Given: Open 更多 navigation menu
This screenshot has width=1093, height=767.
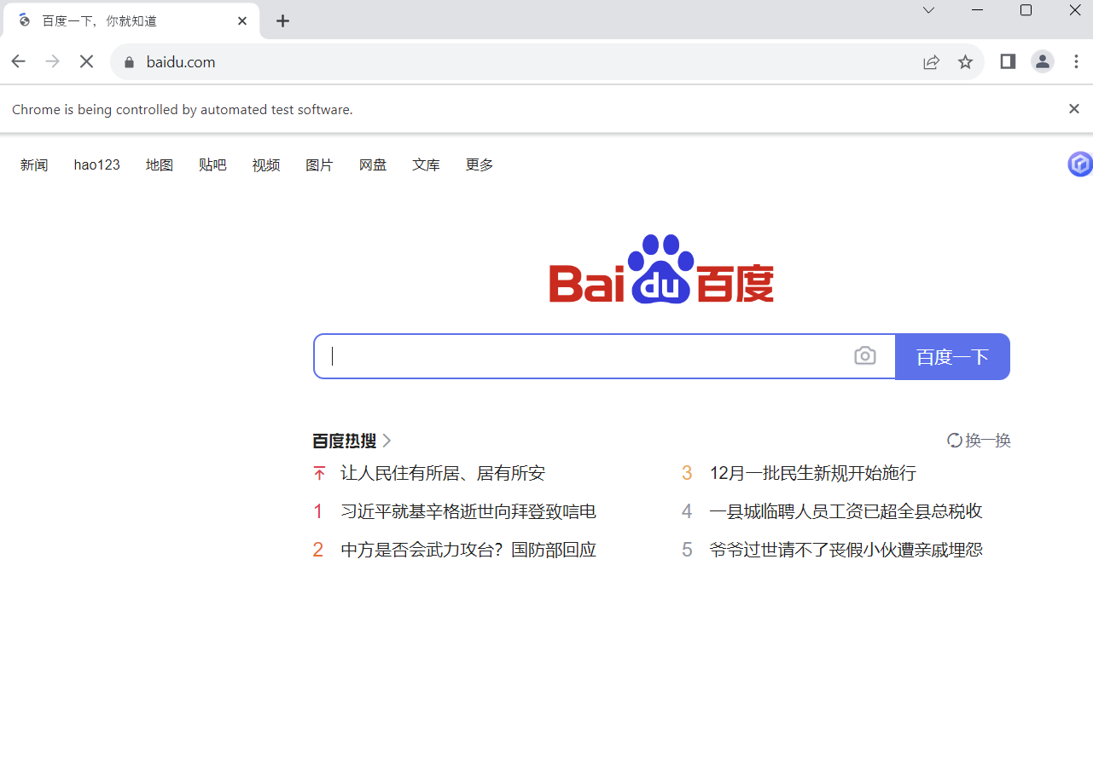Looking at the screenshot, I should (480, 164).
